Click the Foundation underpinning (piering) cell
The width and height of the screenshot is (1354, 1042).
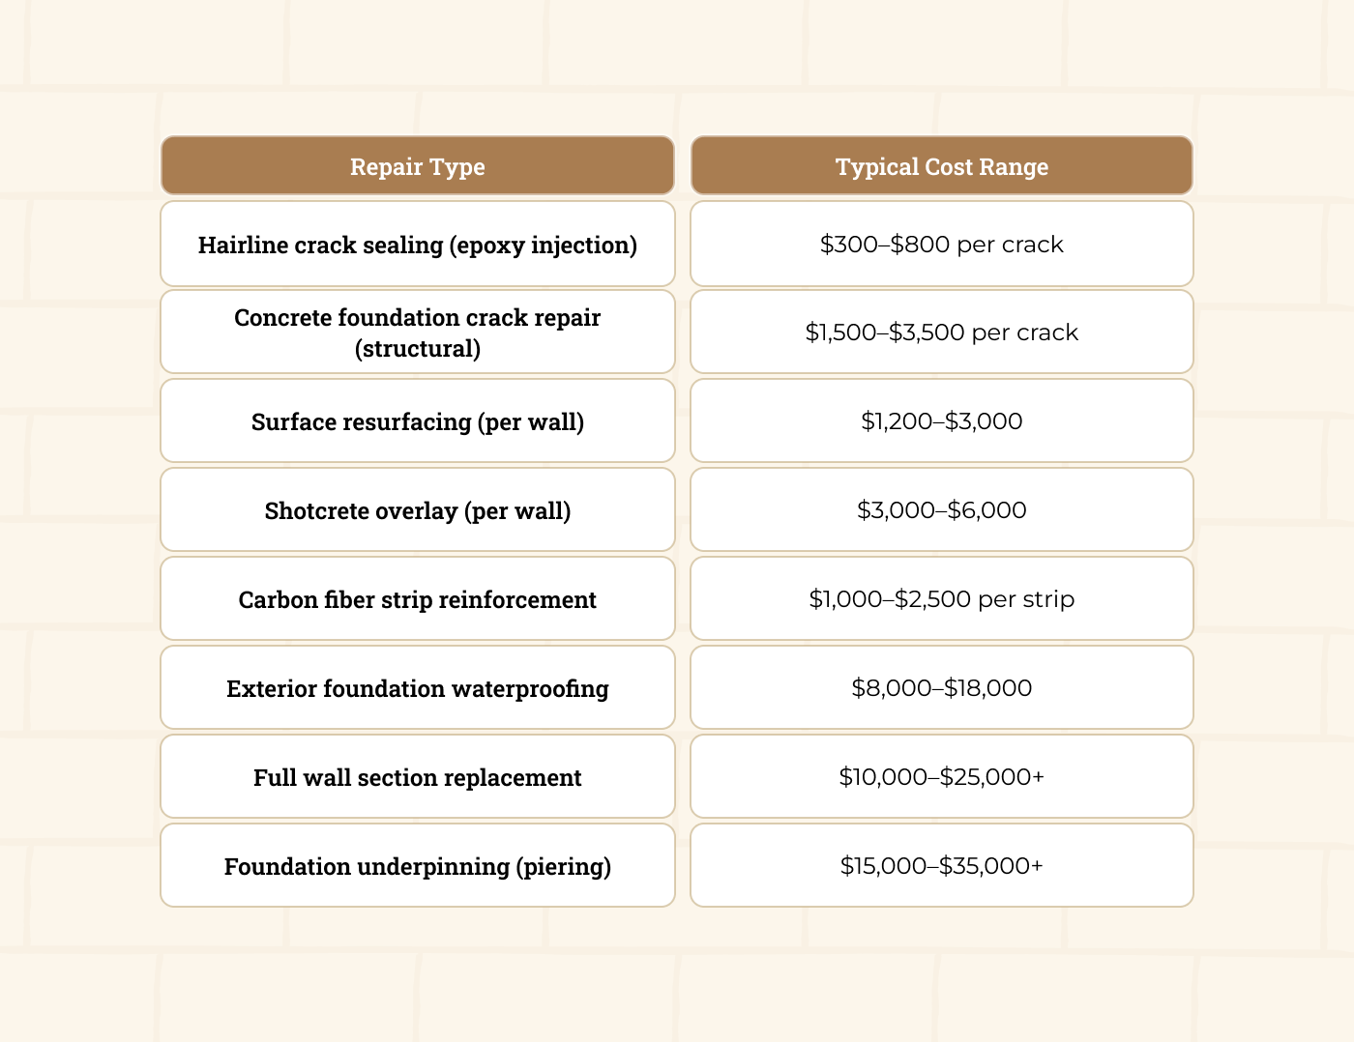click(x=417, y=866)
